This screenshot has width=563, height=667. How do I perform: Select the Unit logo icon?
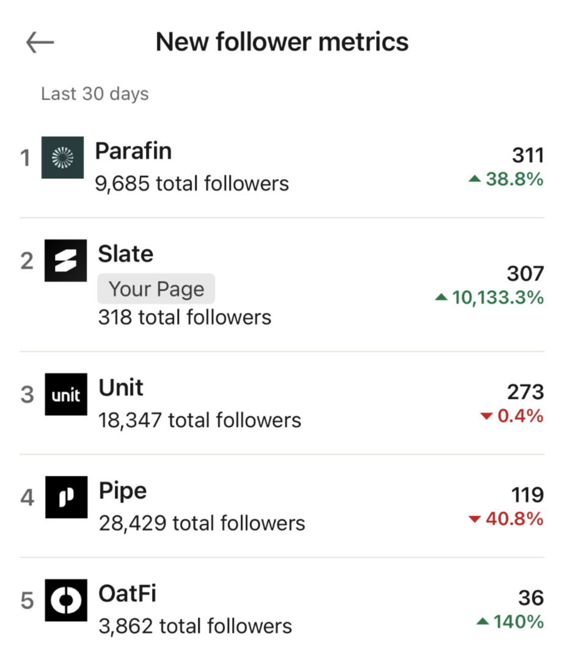(66, 395)
